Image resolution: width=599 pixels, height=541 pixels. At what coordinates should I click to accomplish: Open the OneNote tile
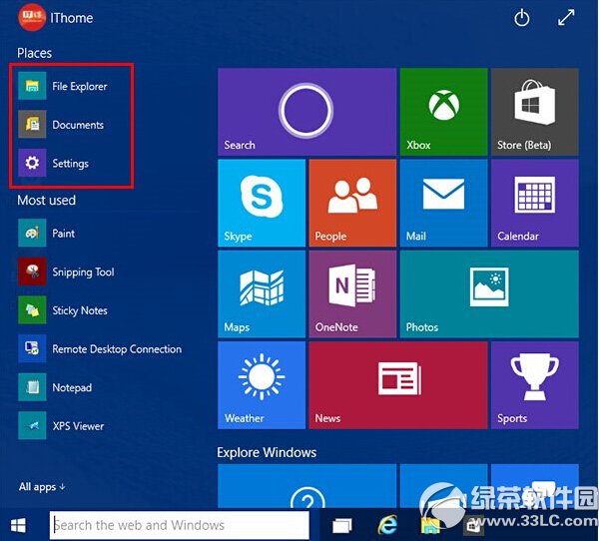(x=352, y=293)
